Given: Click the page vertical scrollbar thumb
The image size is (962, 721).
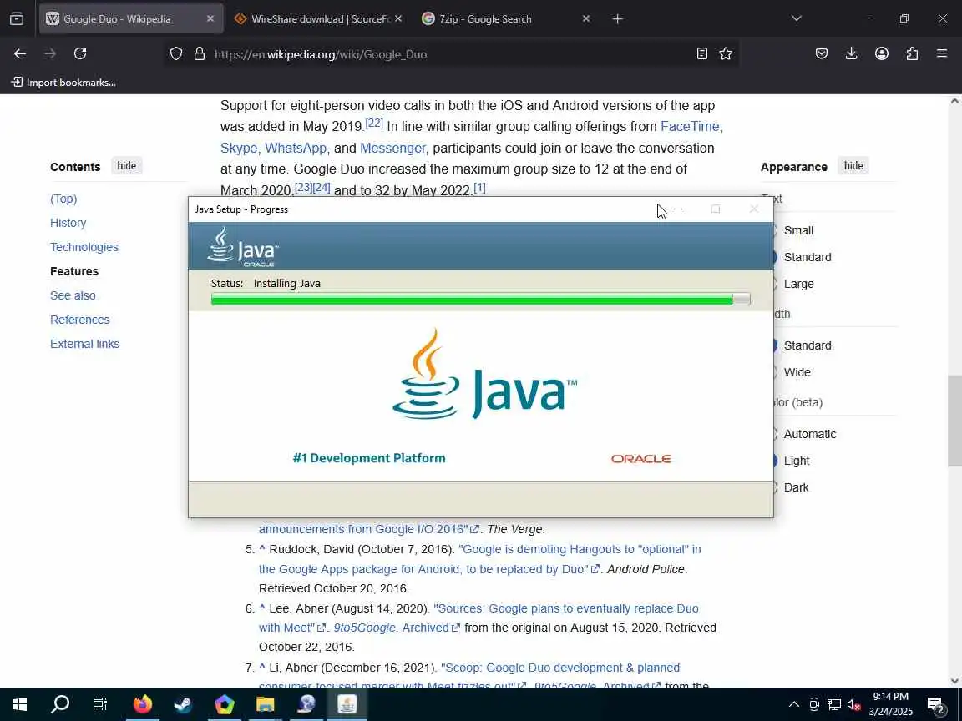Looking at the screenshot, I should 954,421.
